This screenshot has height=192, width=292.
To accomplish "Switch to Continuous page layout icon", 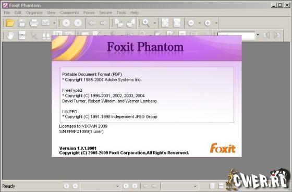I will 221,186.
